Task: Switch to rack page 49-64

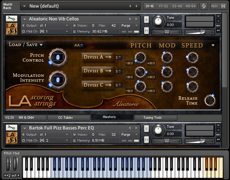Action: click(190, 6)
